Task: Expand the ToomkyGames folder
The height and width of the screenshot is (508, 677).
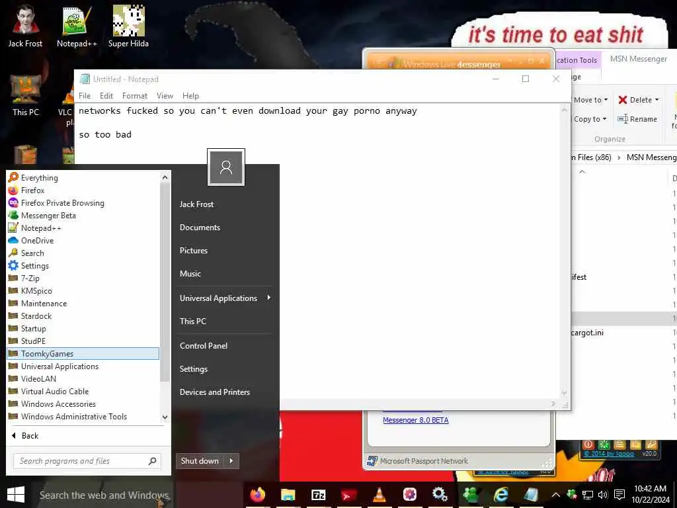Action: click(x=83, y=353)
